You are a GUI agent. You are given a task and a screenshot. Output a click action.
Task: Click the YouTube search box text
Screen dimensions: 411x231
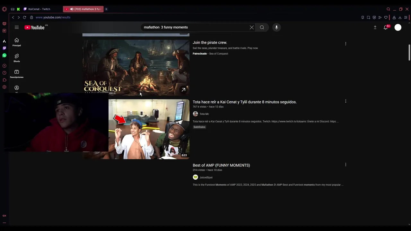[166, 27]
